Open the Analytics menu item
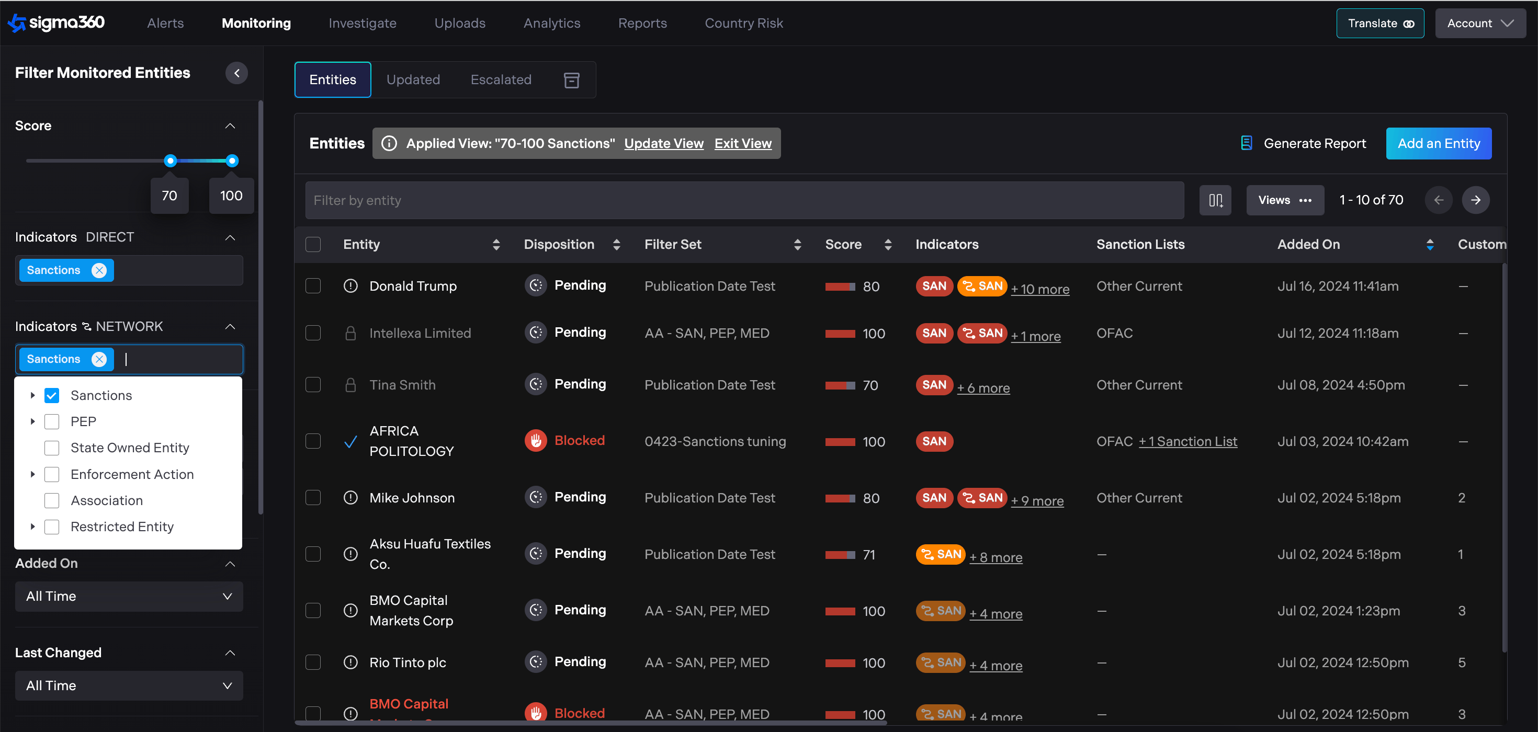 click(551, 23)
